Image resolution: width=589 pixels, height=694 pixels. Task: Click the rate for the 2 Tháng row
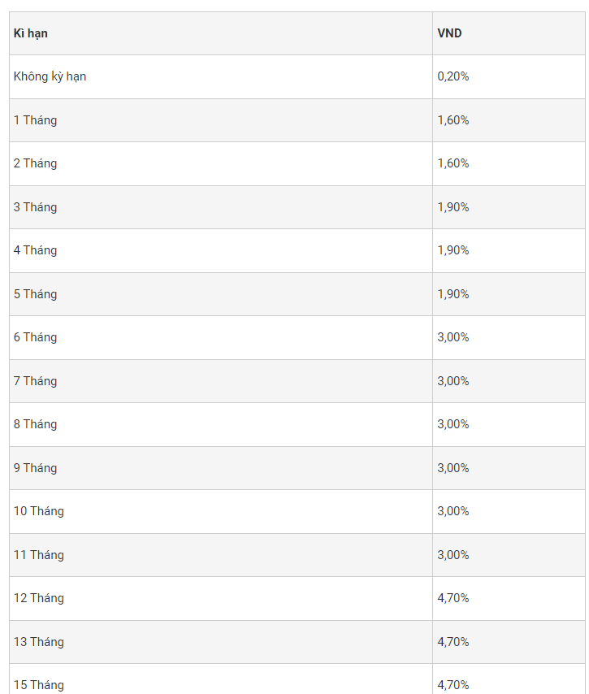pyautogui.click(x=453, y=163)
